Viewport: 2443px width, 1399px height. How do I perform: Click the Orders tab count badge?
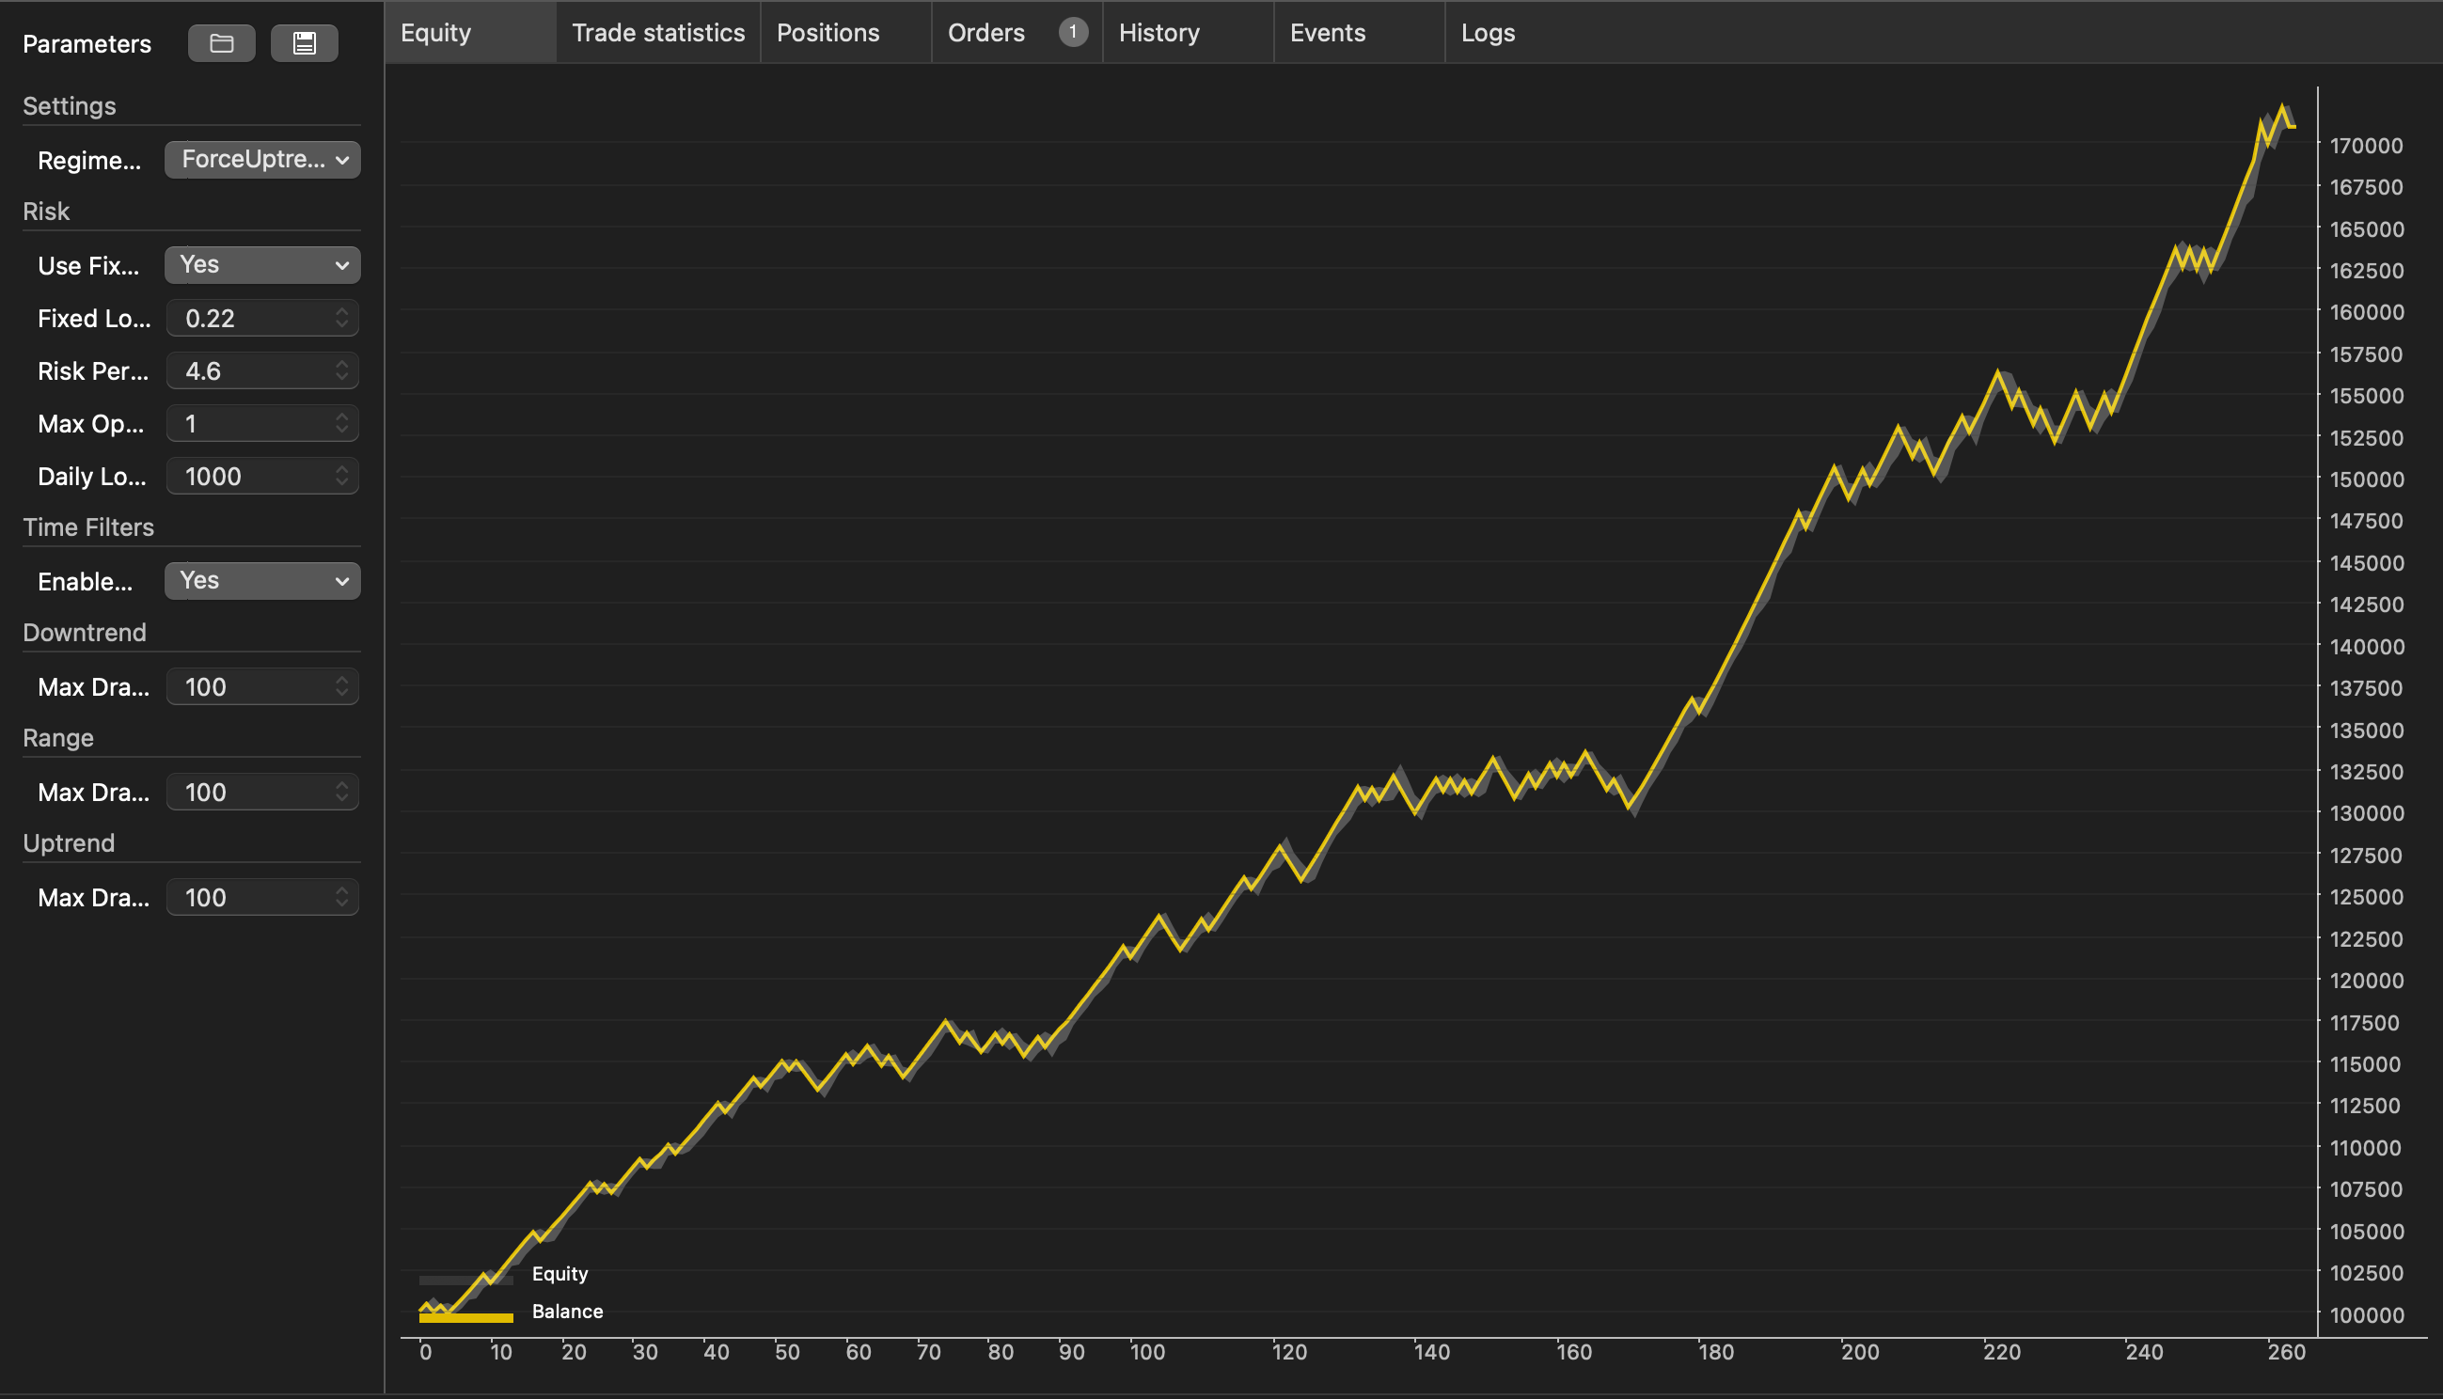1072,33
